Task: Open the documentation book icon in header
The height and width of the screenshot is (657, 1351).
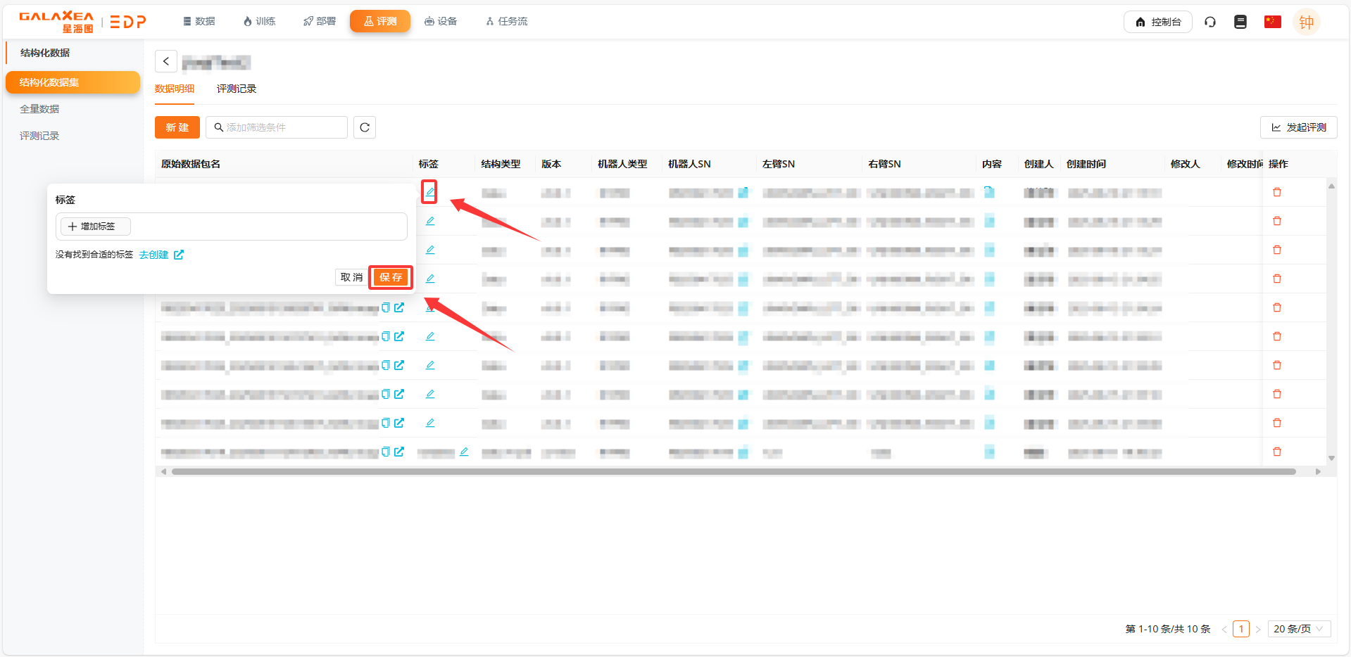Action: click(x=1240, y=22)
